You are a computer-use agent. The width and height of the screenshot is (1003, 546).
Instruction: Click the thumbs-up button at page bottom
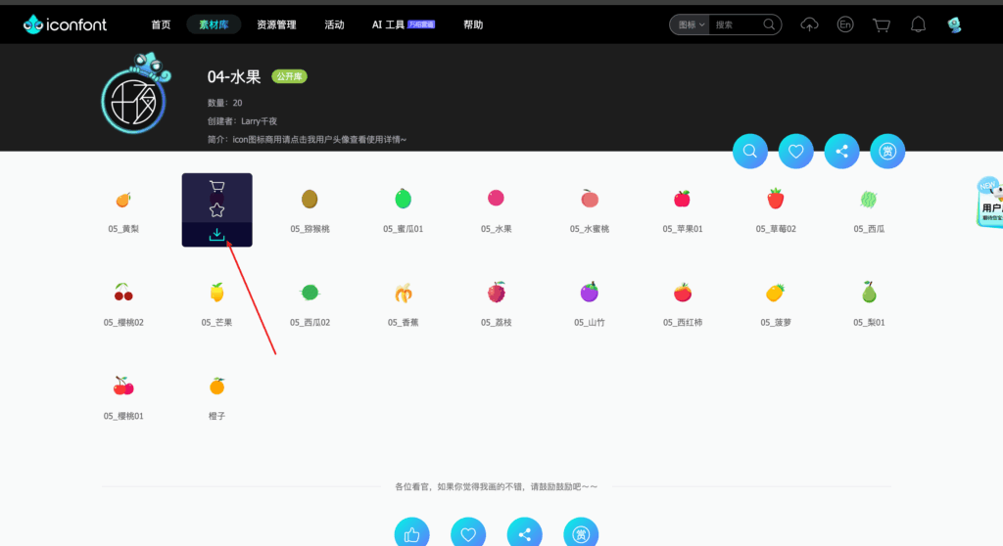(411, 534)
